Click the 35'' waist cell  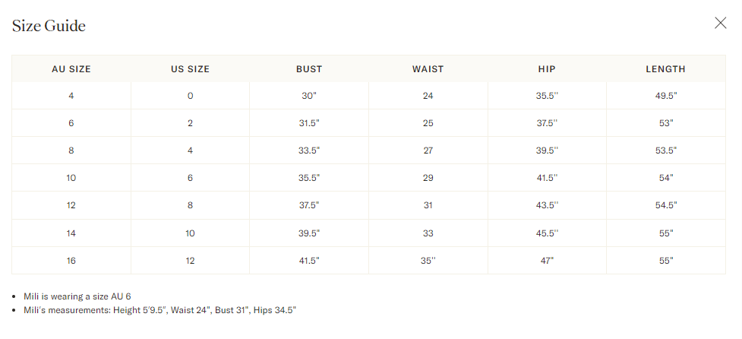point(428,261)
